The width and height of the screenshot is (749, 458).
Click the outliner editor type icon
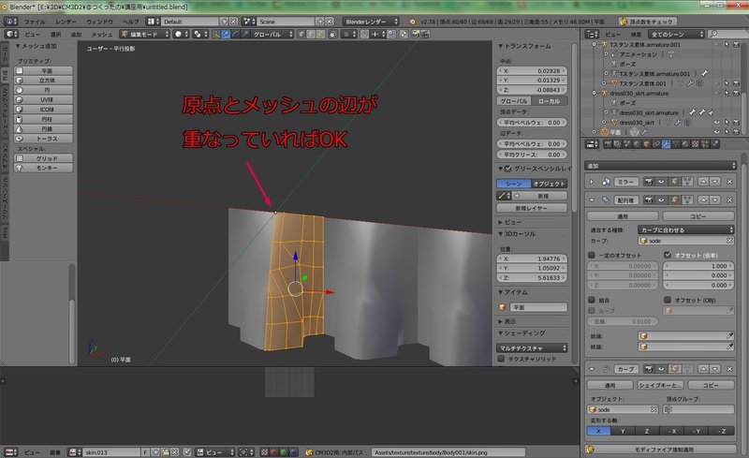point(592,35)
